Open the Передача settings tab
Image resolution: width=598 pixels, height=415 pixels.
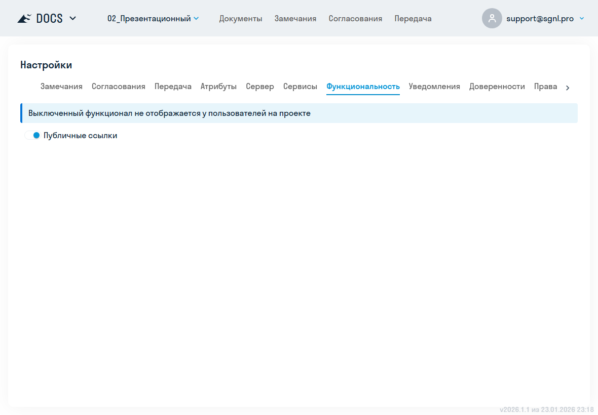pos(173,87)
